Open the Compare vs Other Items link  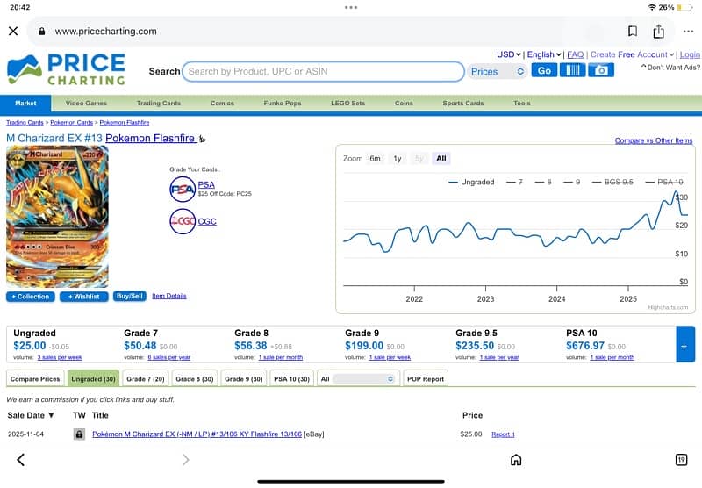[653, 140]
